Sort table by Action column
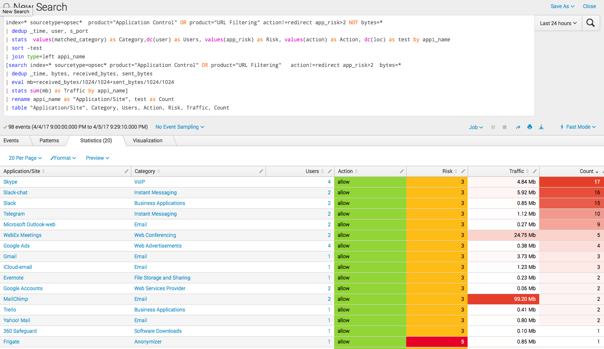Image resolution: width=604 pixels, height=349 pixels. pyautogui.click(x=347, y=171)
